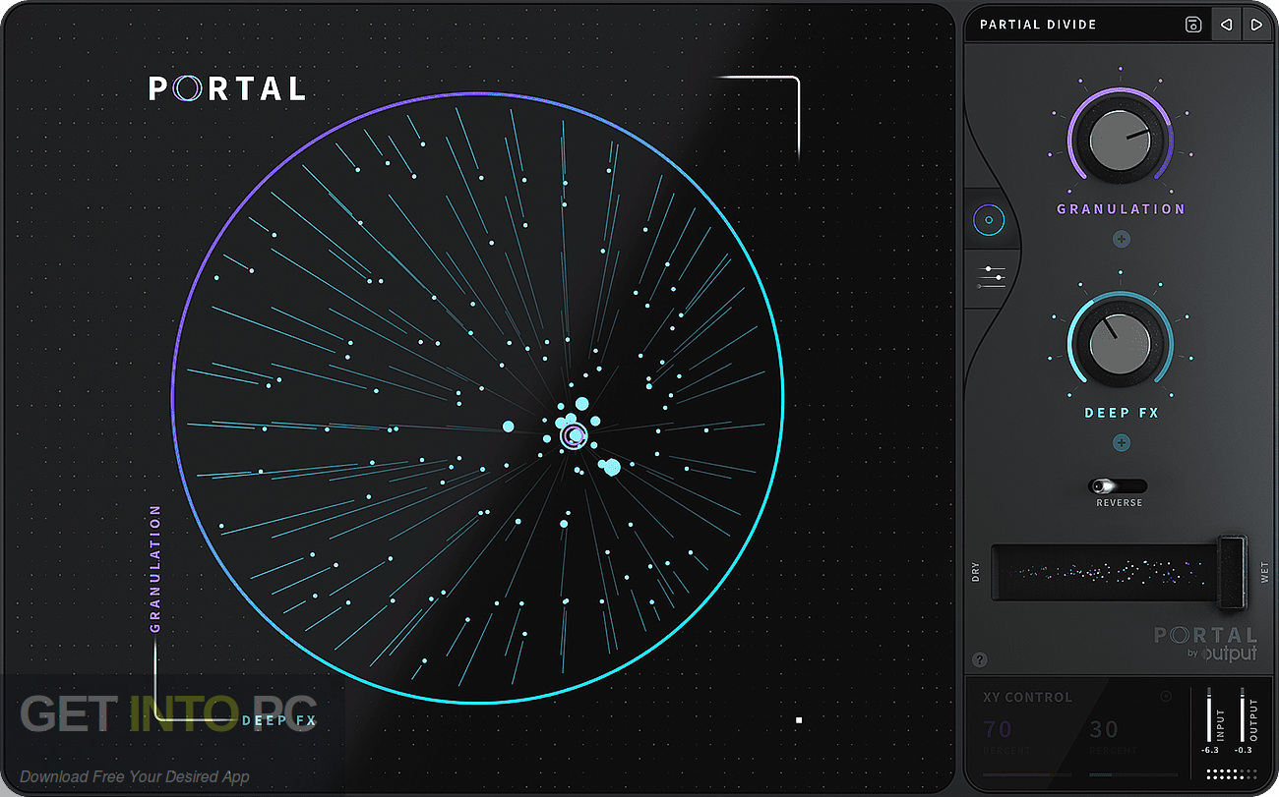The height and width of the screenshot is (797, 1279).
Task: Click the plus icon below the GRANULATION knob
Action: 1121,238
